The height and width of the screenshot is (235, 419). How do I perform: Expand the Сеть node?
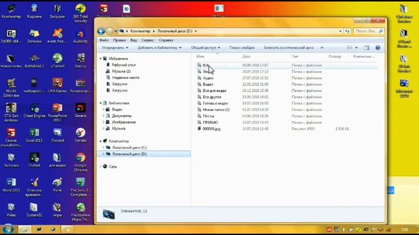click(101, 166)
